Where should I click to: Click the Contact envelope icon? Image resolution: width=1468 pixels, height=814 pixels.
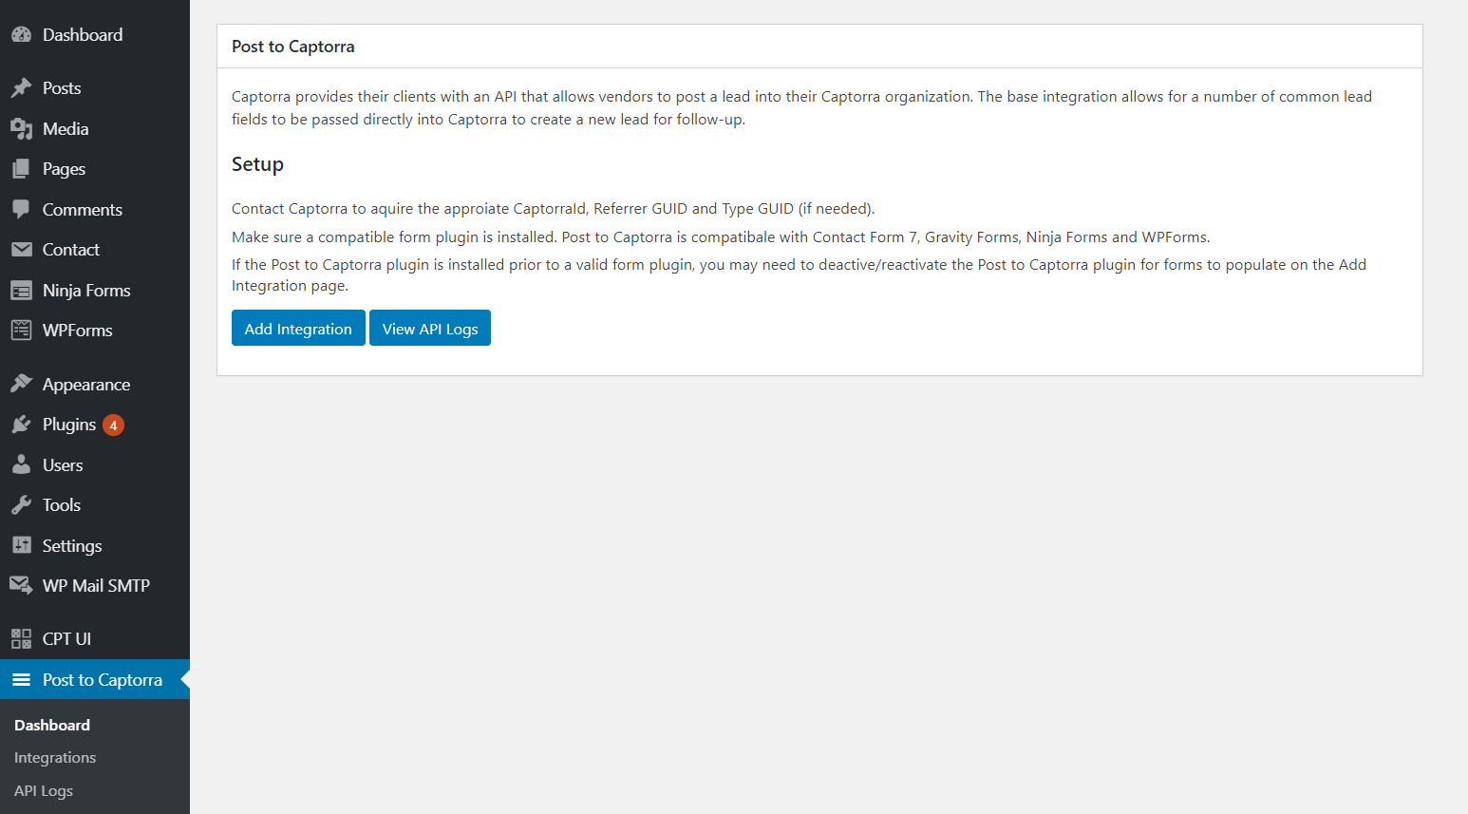(x=21, y=250)
